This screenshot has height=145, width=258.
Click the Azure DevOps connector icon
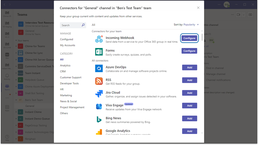(x=99, y=69)
